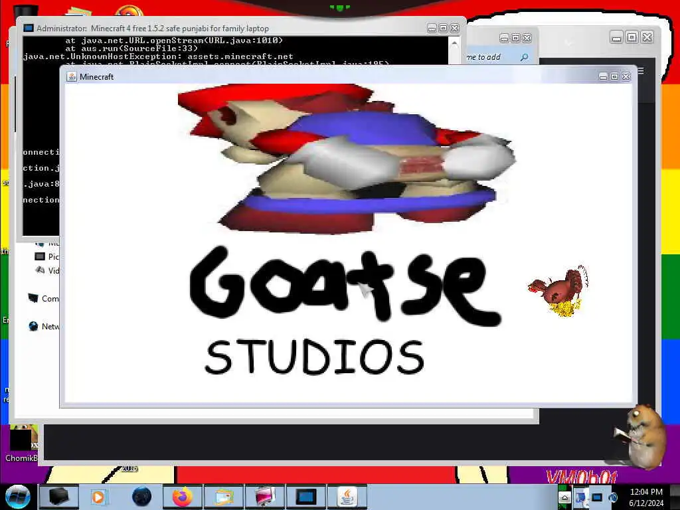Launch the media player taskbar icon
This screenshot has width=680, height=510.
coord(98,497)
